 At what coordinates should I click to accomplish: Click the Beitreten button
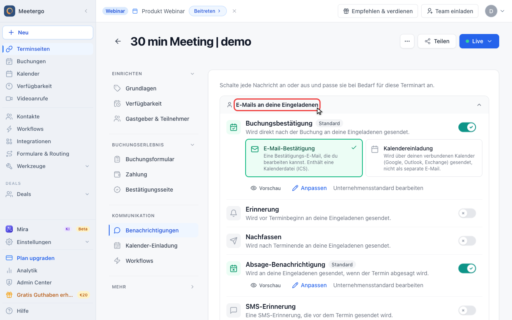coord(208,11)
